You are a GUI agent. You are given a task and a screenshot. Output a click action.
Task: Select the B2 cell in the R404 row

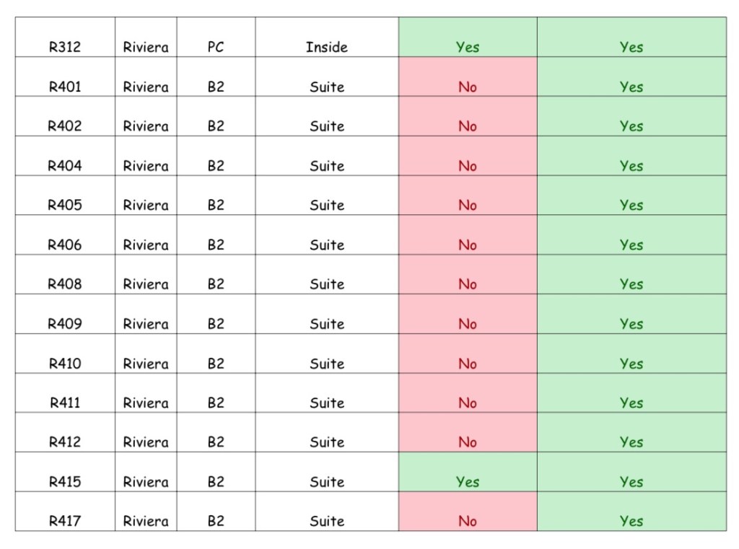tap(216, 166)
